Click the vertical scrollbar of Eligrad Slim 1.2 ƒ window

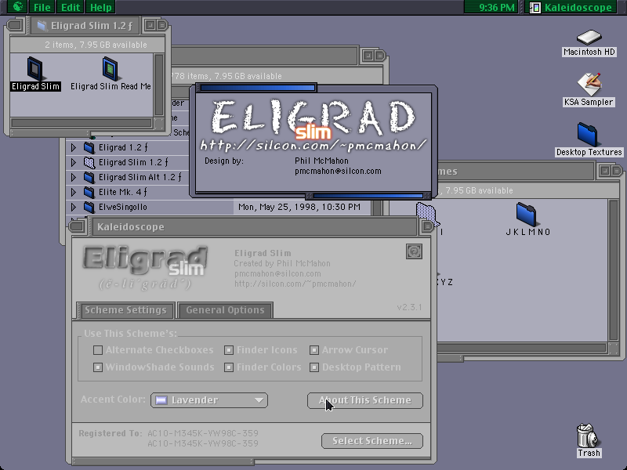click(159, 85)
